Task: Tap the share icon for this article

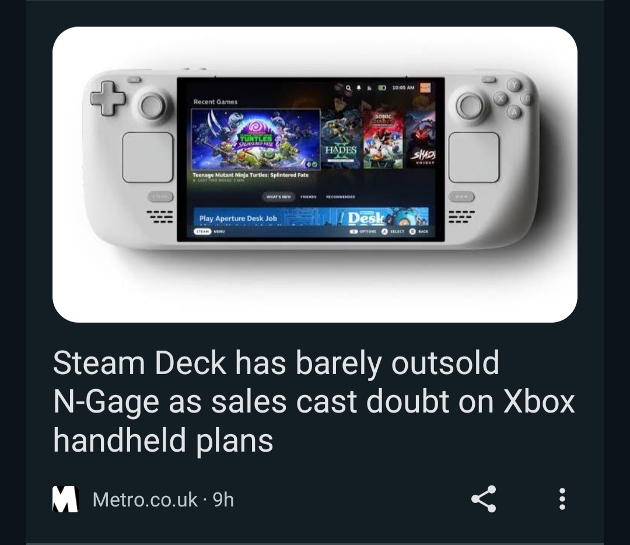Action: click(484, 499)
